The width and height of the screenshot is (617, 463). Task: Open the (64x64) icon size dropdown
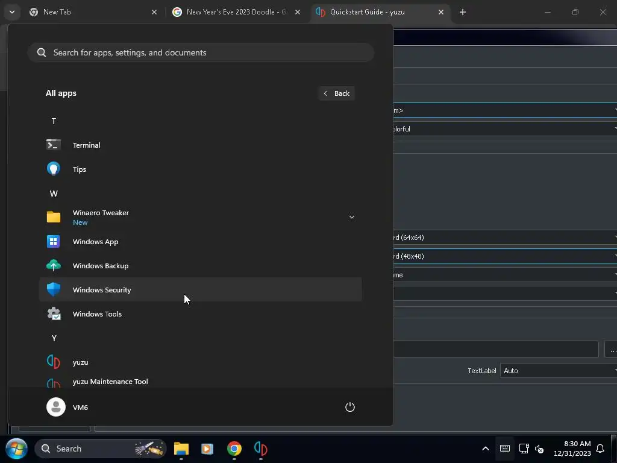click(x=506, y=238)
